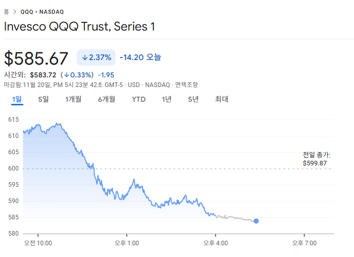
Task: View the 1년 chart range
Action: click(x=167, y=99)
